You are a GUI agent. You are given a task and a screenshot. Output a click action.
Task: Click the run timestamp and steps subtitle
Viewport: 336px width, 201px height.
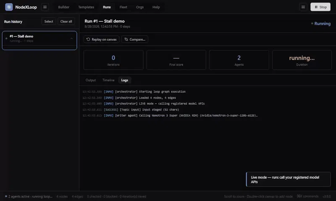pos(107,26)
